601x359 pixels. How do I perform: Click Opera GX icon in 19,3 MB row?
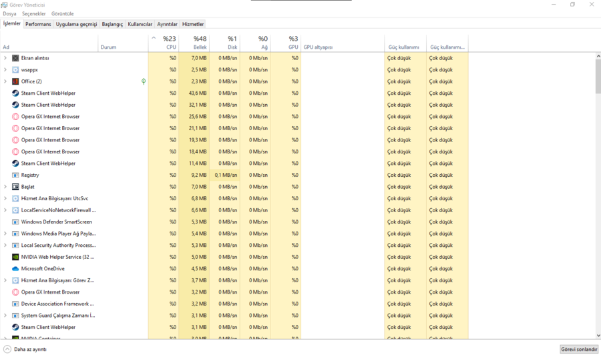point(15,140)
